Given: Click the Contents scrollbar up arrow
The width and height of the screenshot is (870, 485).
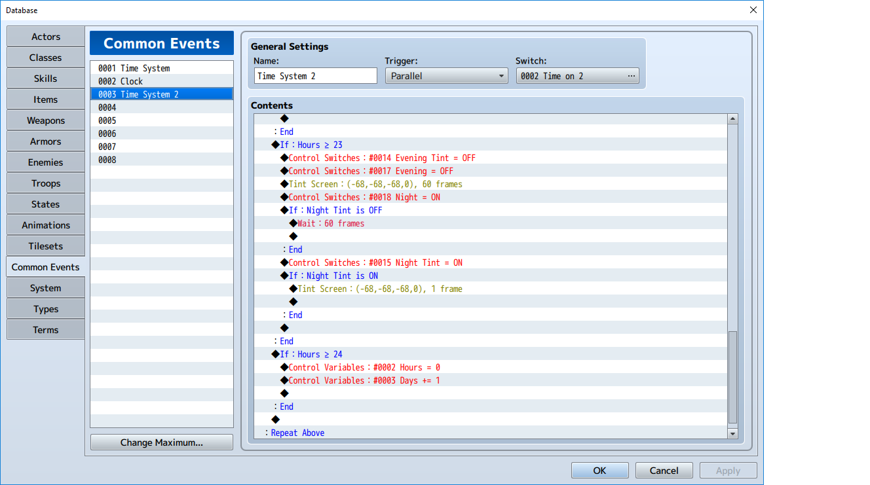Looking at the screenshot, I should (733, 119).
